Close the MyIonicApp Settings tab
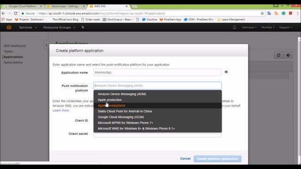Screen dimensions: 301x169 [x=84, y=6]
